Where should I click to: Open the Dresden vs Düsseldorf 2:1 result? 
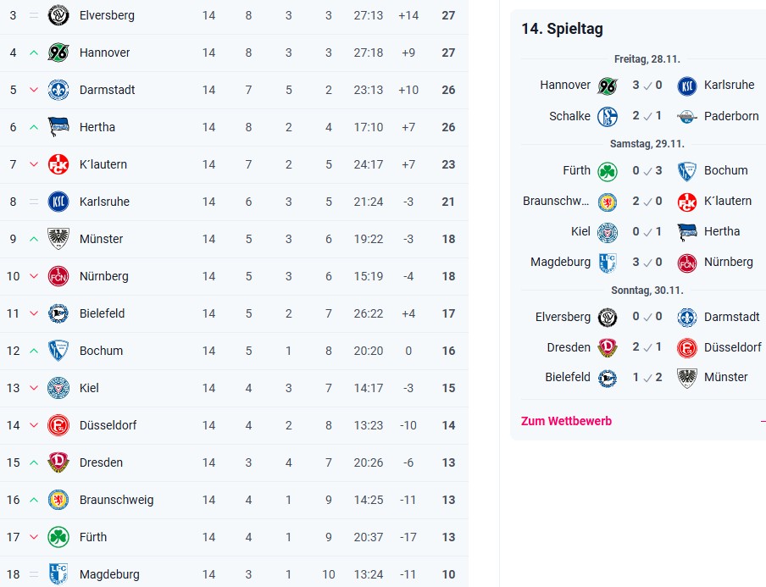(647, 347)
